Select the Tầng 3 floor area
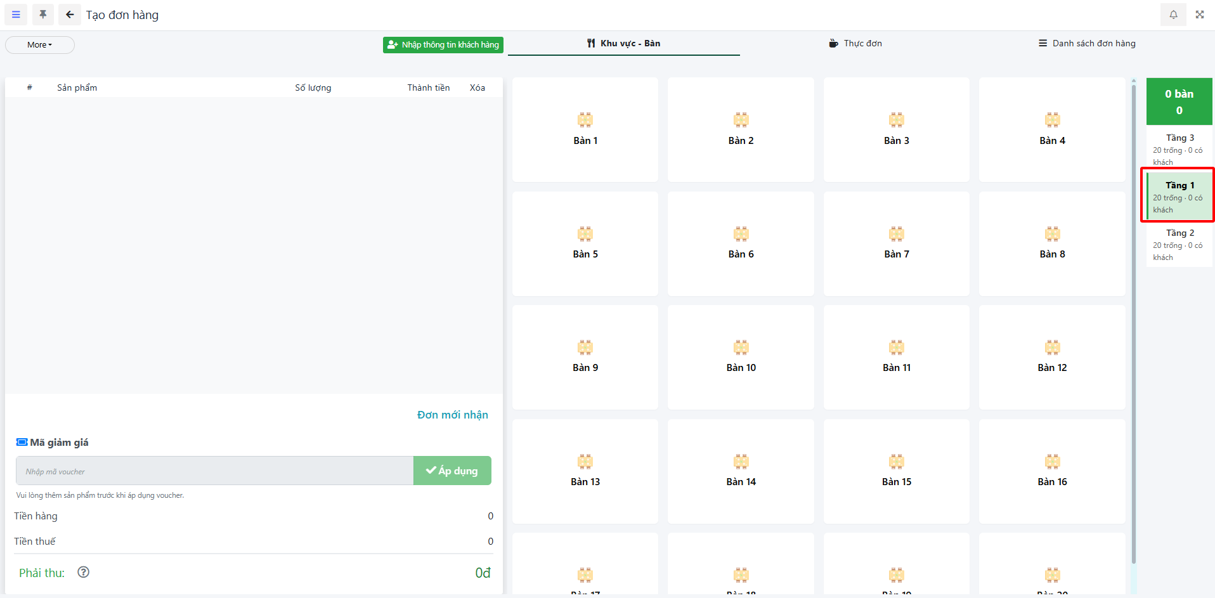 [x=1179, y=148]
